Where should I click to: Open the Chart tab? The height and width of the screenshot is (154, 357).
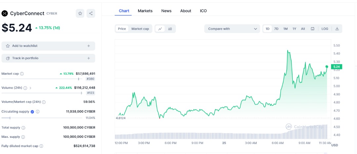124,11
